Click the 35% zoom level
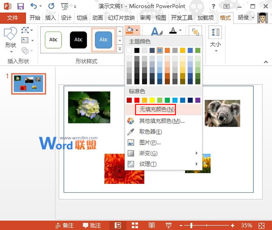 (247, 225)
